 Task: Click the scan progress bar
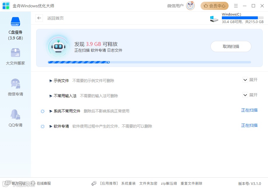pyautogui.click(x=149, y=62)
